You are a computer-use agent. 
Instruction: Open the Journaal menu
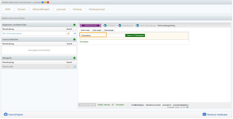(x=61, y=9)
